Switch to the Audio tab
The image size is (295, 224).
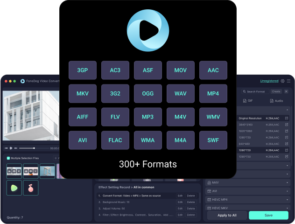[x=276, y=101]
